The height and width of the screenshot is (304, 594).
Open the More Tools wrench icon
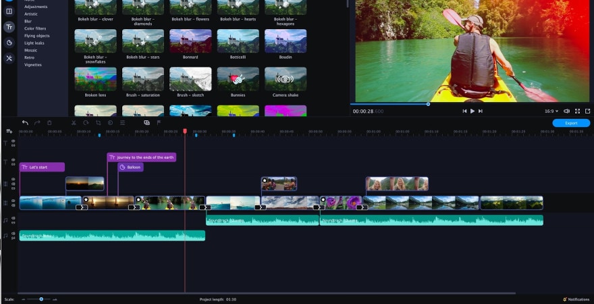(x=9, y=59)
